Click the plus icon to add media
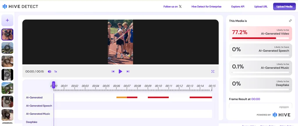The image size is (298, 126). pos(7,20)
